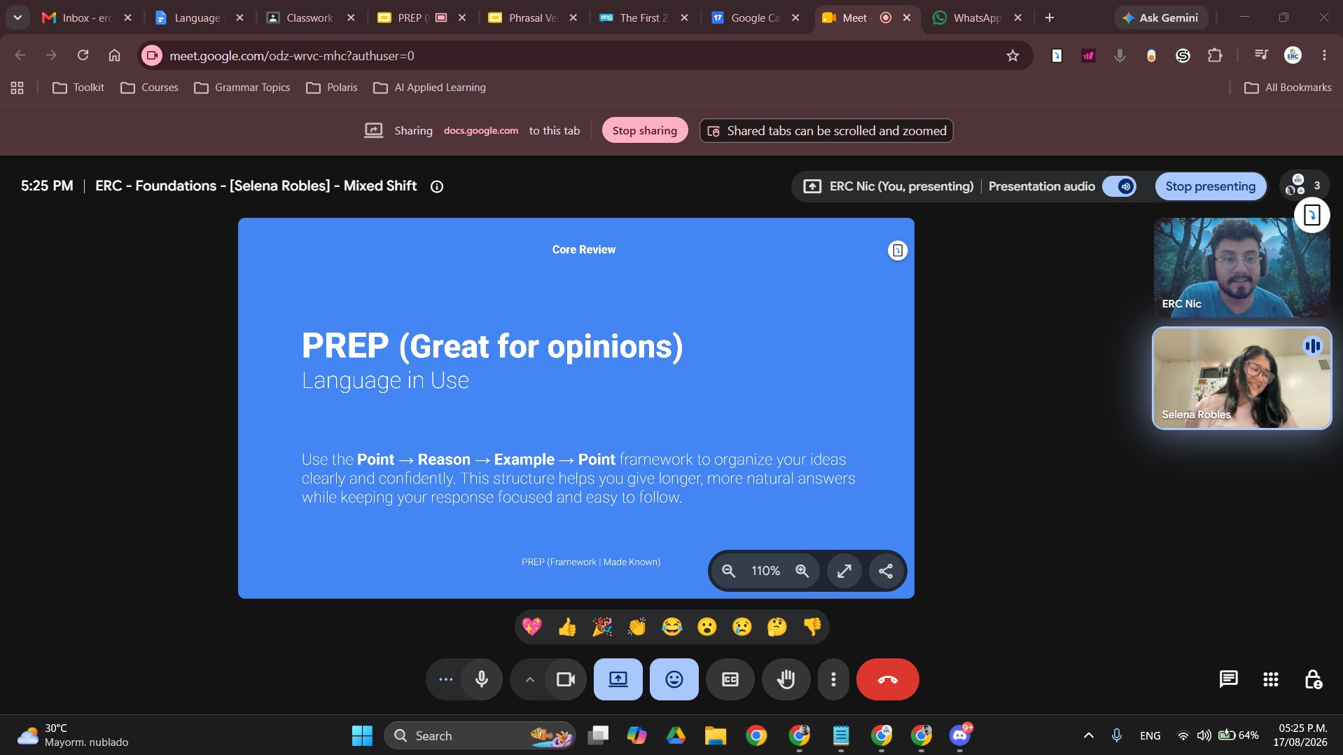Show hidden system tray icons

click(x=1088, y=735)
